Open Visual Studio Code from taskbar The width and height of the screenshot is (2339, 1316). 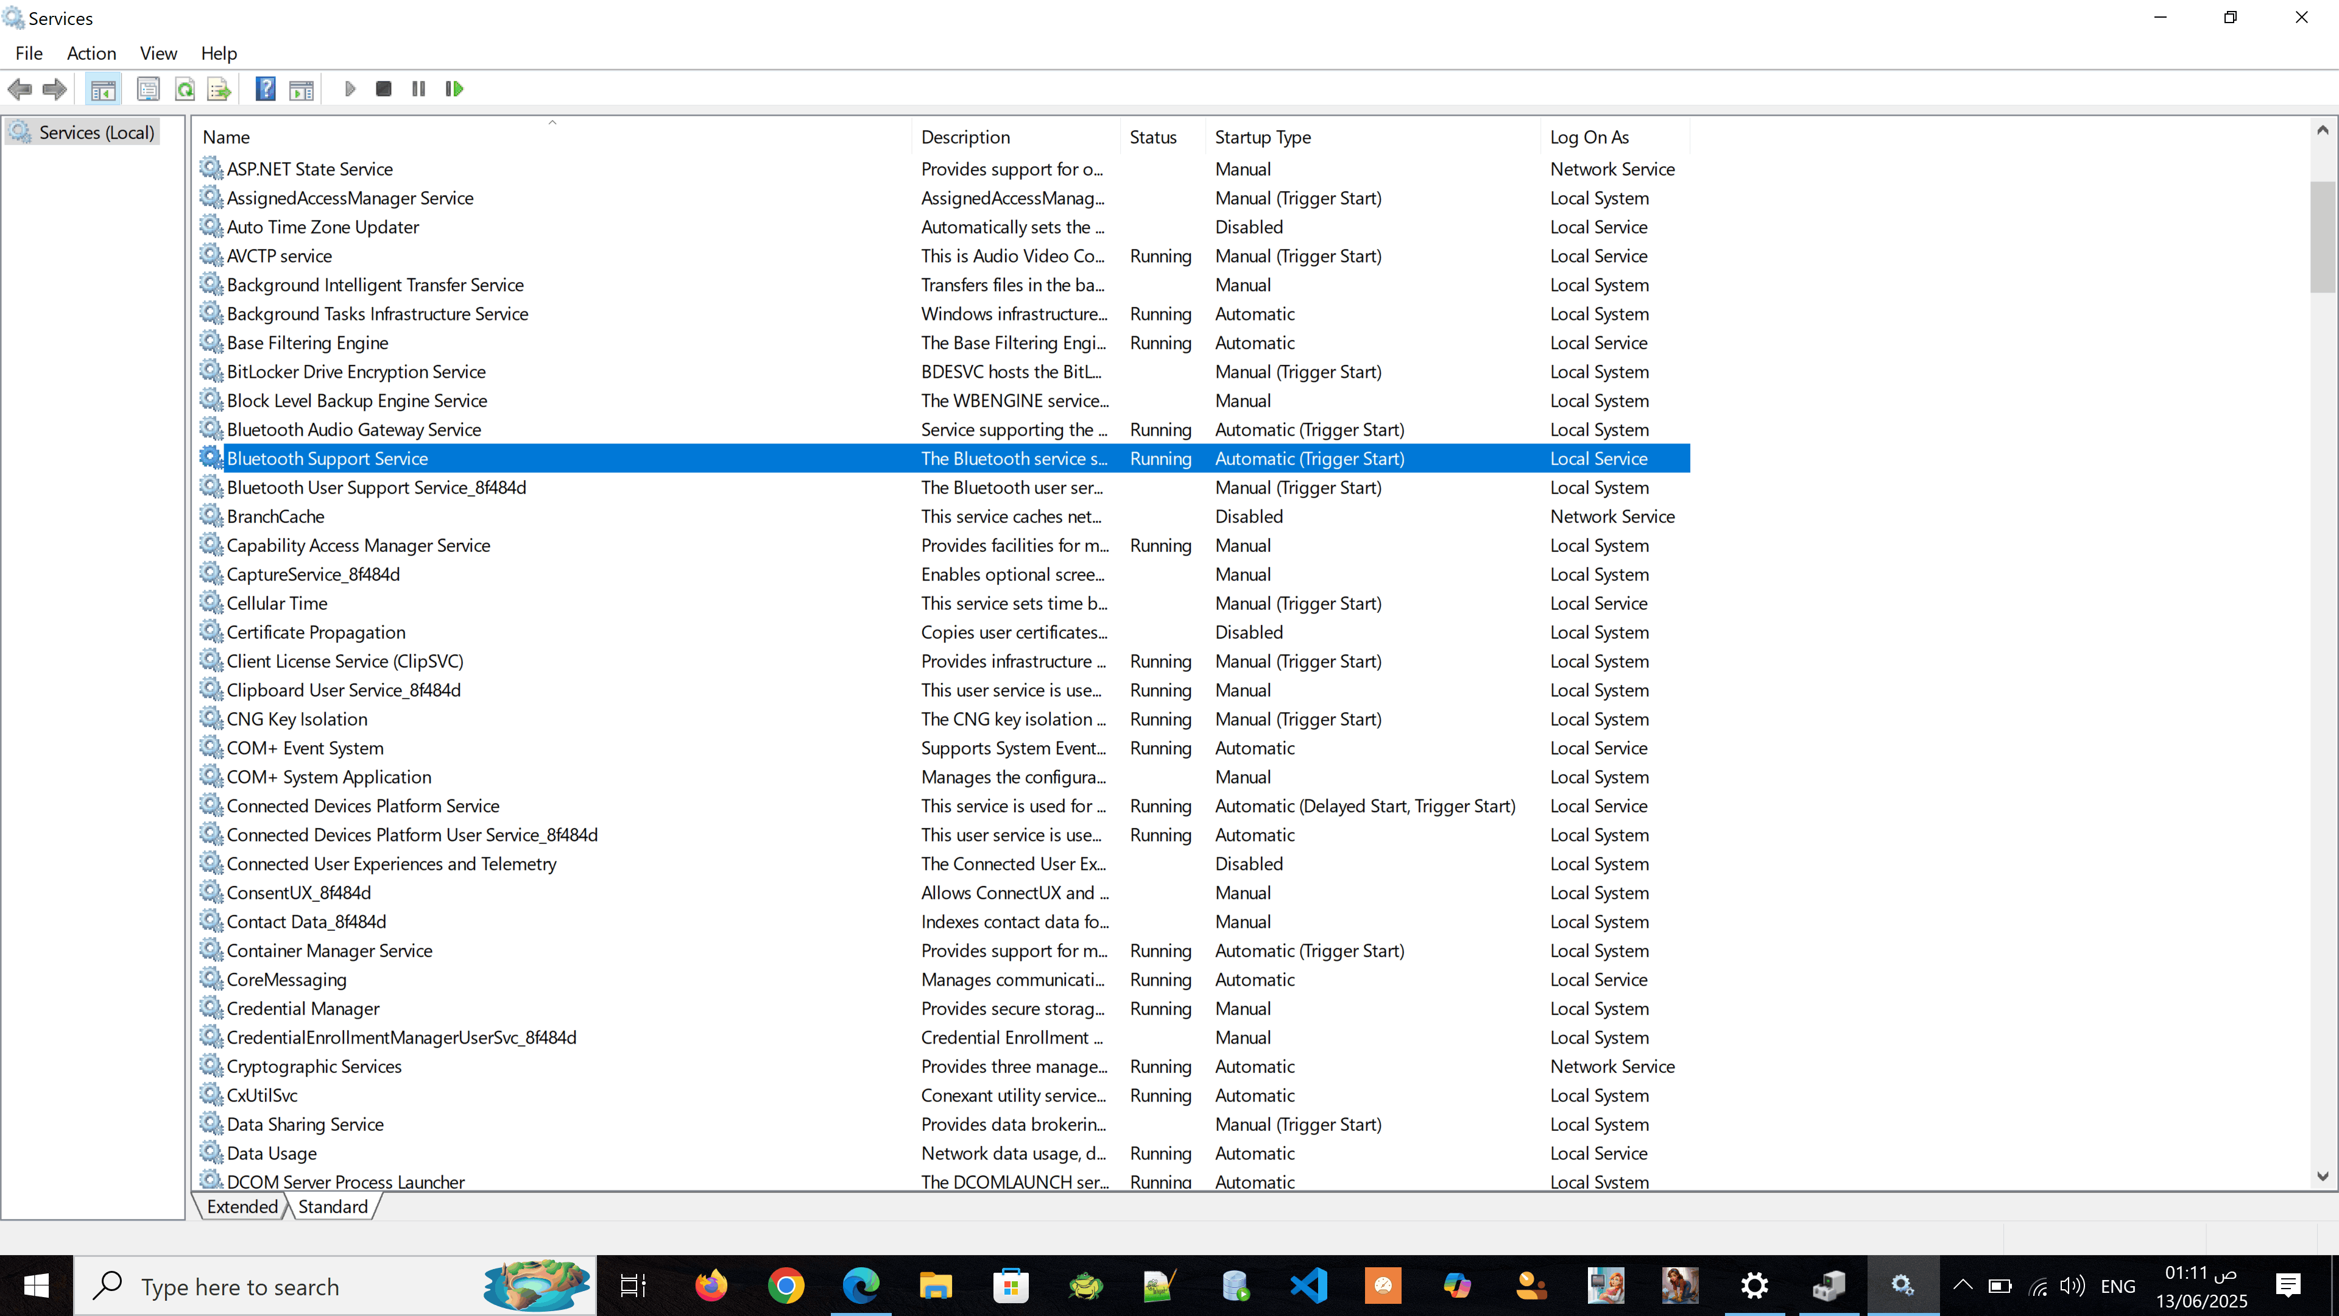(x=1308, y=1286)
